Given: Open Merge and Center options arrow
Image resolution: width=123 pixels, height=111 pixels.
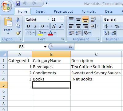Looking at the screenshot, I should tap(98, 26).
